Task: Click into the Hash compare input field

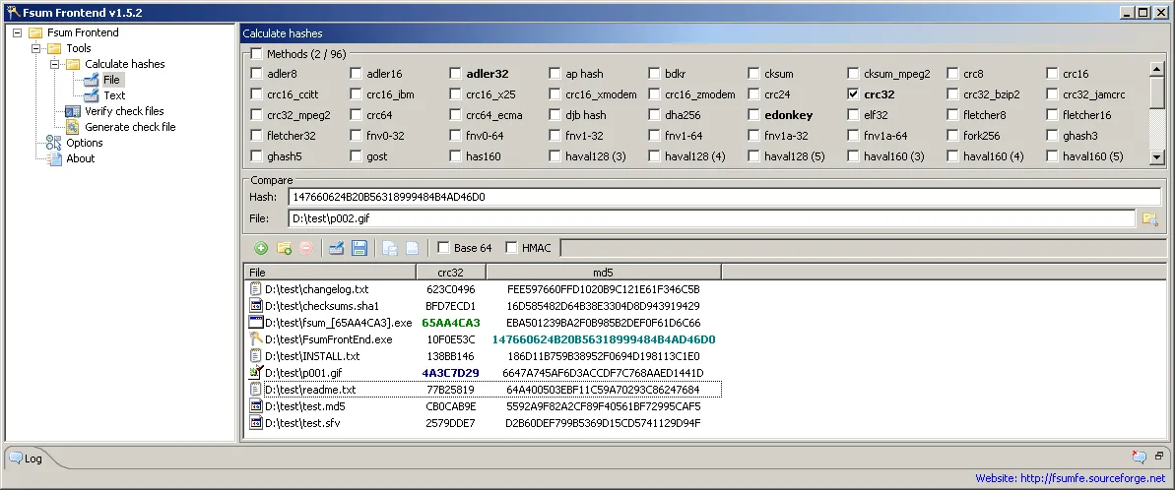Action: pyautogui.click(x=709, y=197)
